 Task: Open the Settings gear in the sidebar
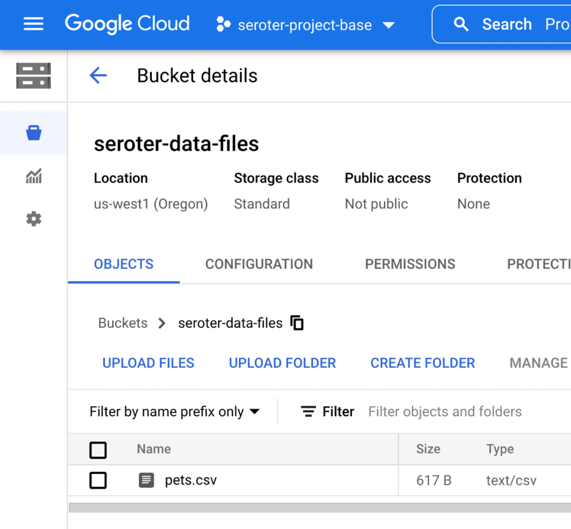[x=33, y=219]
